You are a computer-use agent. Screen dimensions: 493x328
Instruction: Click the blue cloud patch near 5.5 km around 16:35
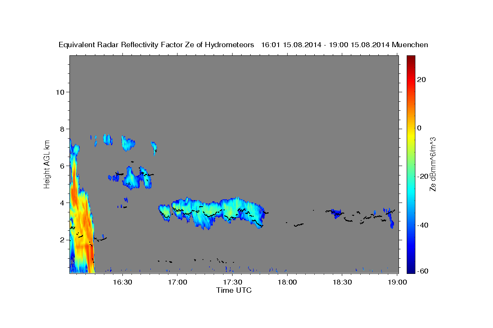coord(131,178)
